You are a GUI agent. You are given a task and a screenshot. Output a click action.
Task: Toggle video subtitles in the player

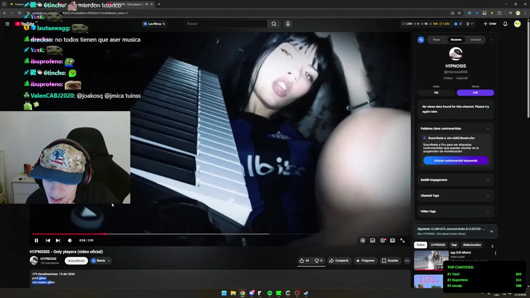373,240
